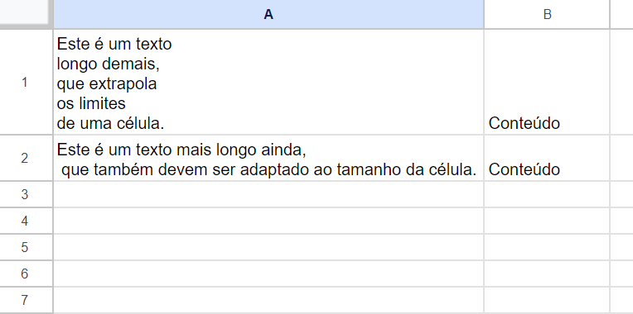633x314 pixels.
Task: Click cell A1 with multi-line text
Action: (268, 82)
